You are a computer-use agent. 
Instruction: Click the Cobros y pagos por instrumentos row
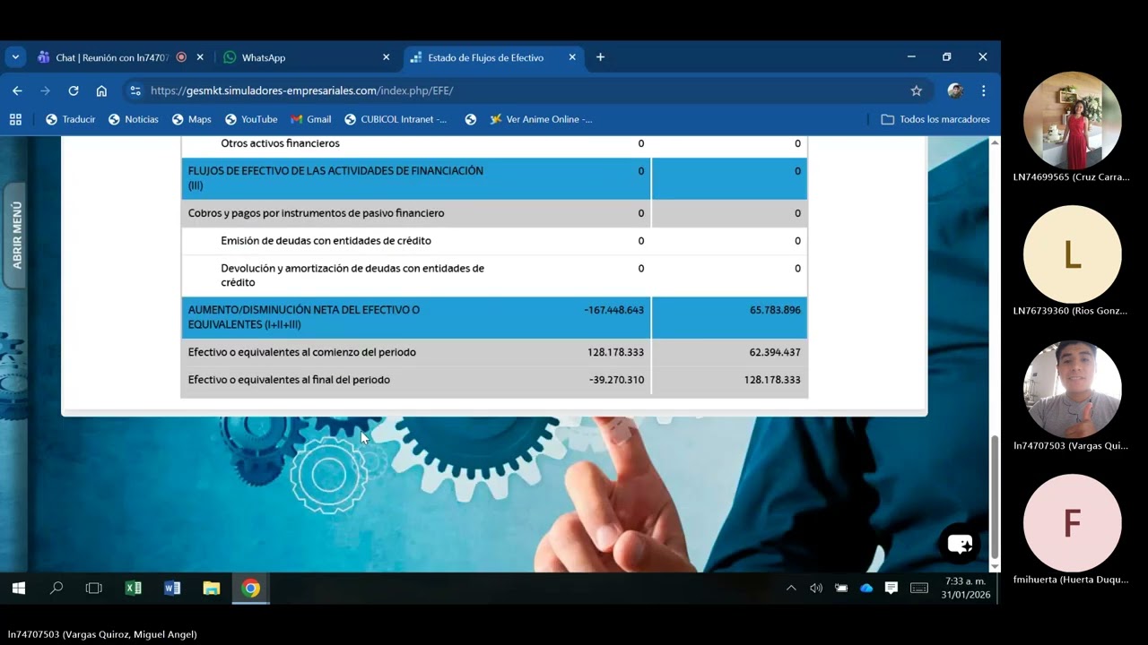coord(494,213)
